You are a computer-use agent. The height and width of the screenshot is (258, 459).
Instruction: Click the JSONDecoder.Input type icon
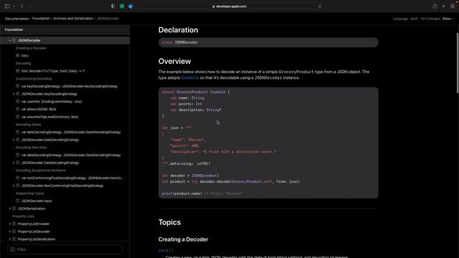point(17,201)
